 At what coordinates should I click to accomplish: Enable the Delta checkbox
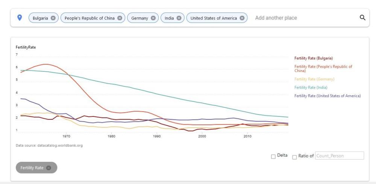[273, 156]
